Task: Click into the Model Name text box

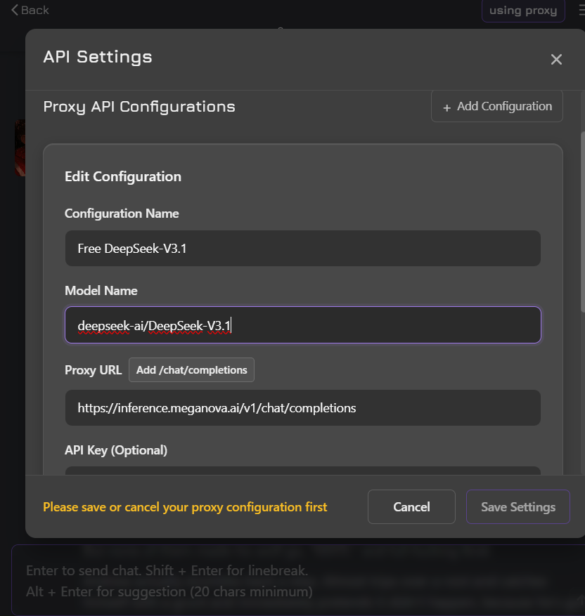Action: coord(302,325)
